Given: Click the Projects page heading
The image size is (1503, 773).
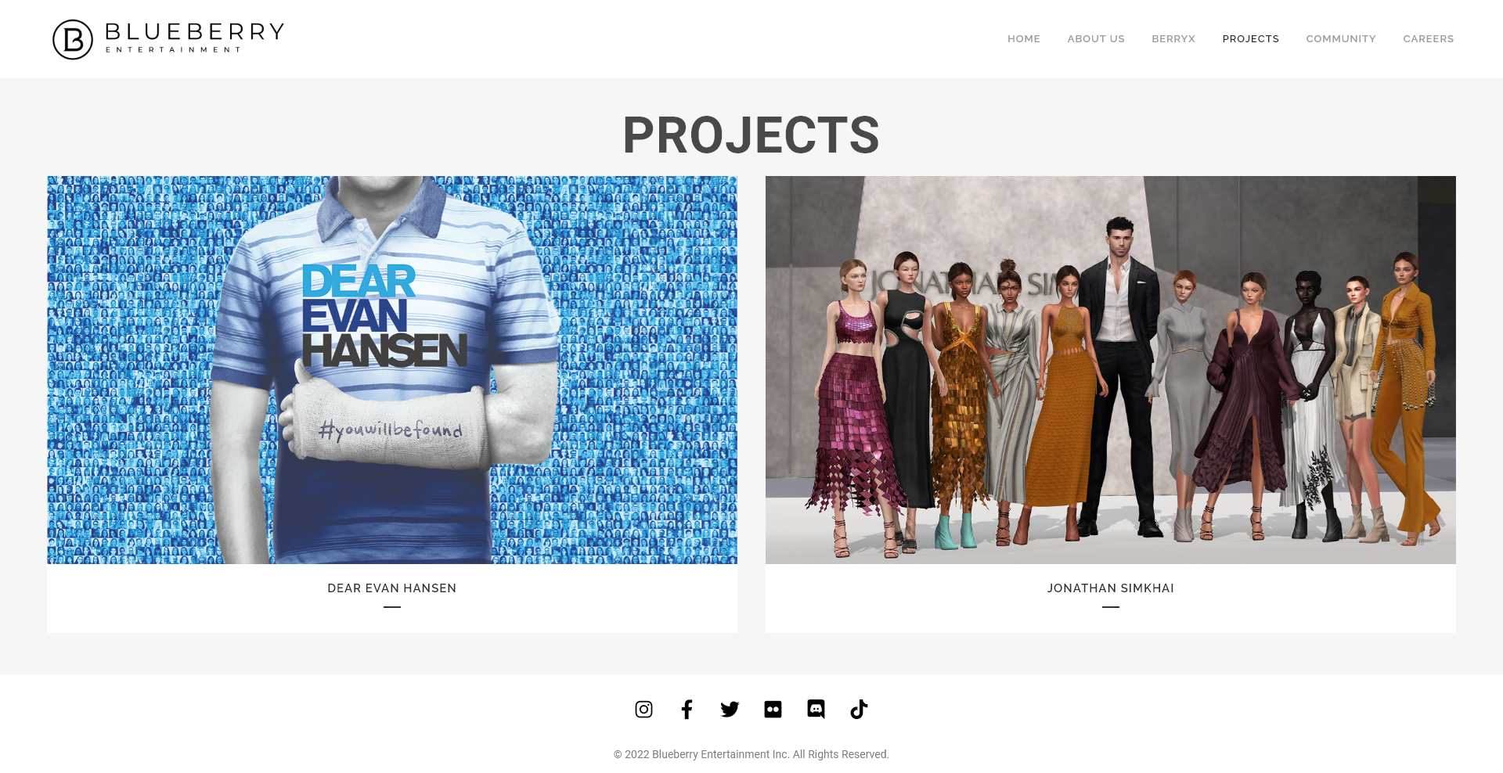Looking at the screenshot, I should (751, 135).
